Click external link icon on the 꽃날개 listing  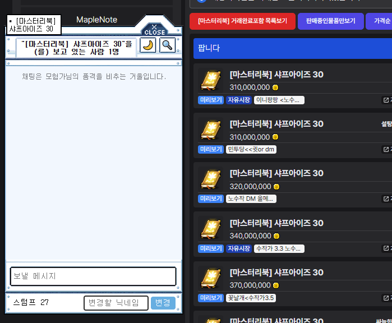(x=386, y=298)
